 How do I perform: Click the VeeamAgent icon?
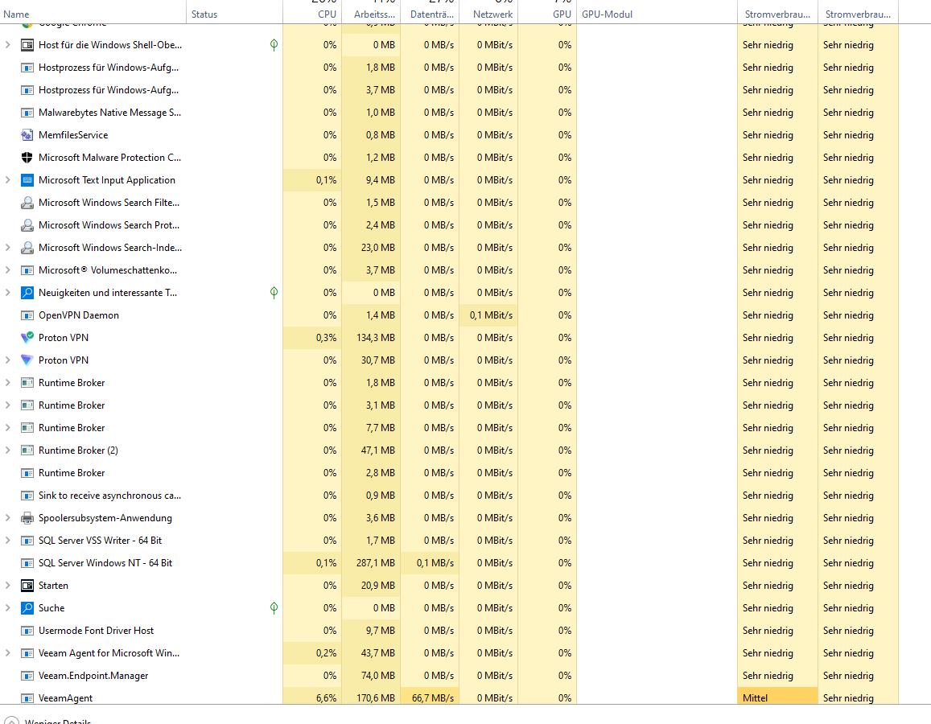[x=27, y=698]
